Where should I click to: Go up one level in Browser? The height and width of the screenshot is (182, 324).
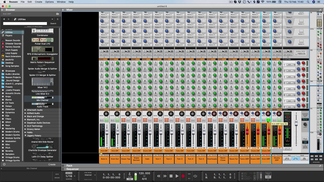click(57, 19)
